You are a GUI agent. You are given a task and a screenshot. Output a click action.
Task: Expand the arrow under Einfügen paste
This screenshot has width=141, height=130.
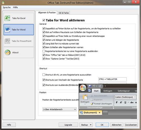tap(85, 104)
